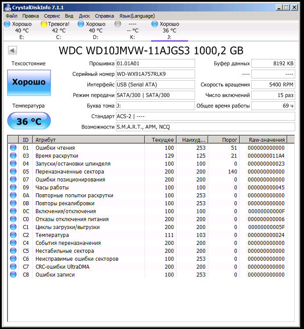Image resolution: width=304 pixels, height=329 pixels.
Task: Open the Справка menu
Action: [x=105, y=16]
